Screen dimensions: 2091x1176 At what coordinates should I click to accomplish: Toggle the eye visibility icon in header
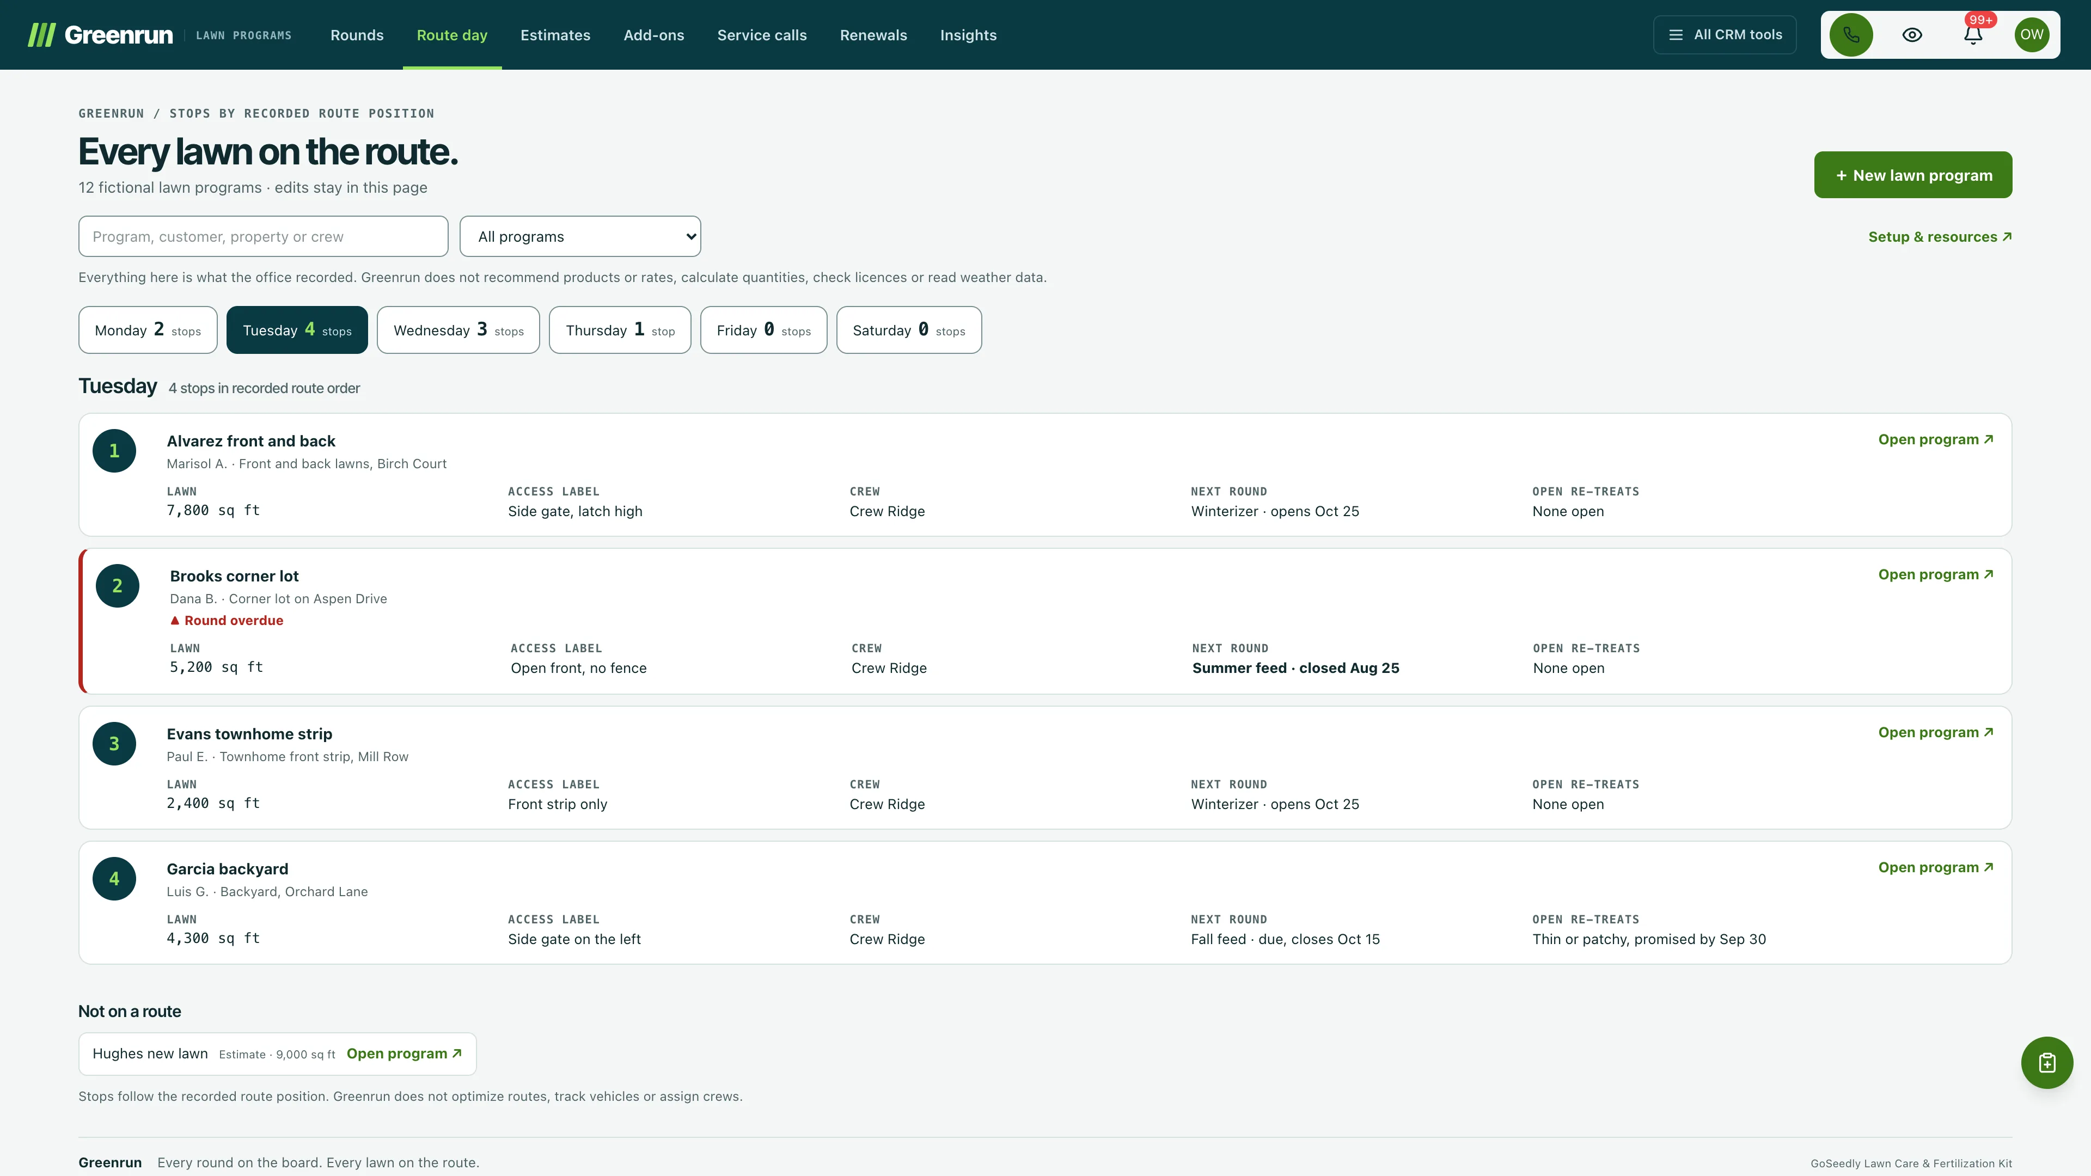click(1912, 35)
